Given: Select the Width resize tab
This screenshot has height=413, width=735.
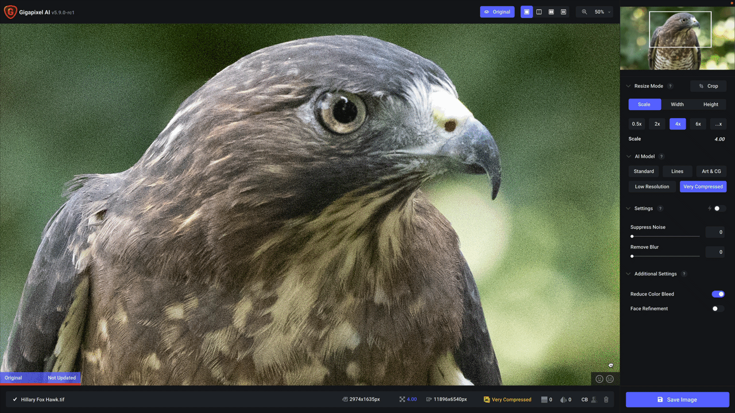Looking at the screenshot, I should [678, 104].
